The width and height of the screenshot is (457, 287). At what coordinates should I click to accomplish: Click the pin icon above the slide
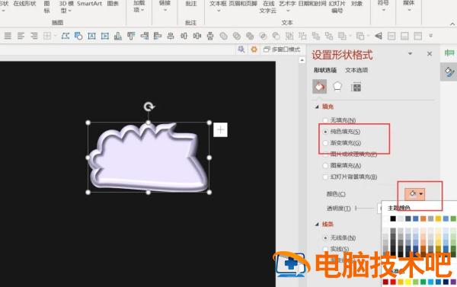click(x=241, y=49)
